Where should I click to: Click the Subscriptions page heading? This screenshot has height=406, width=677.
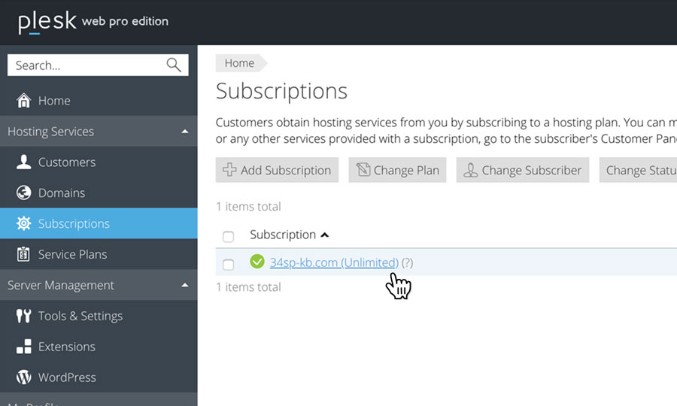pyautogui.click(x=281, y=91)
